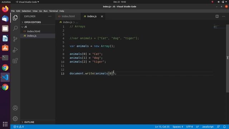
Task: Open the Run and Debug view
Action: [x=15, y=50]
